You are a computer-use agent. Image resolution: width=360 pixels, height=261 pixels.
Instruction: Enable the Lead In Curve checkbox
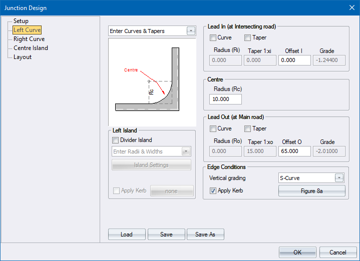[x=213, y=37]
